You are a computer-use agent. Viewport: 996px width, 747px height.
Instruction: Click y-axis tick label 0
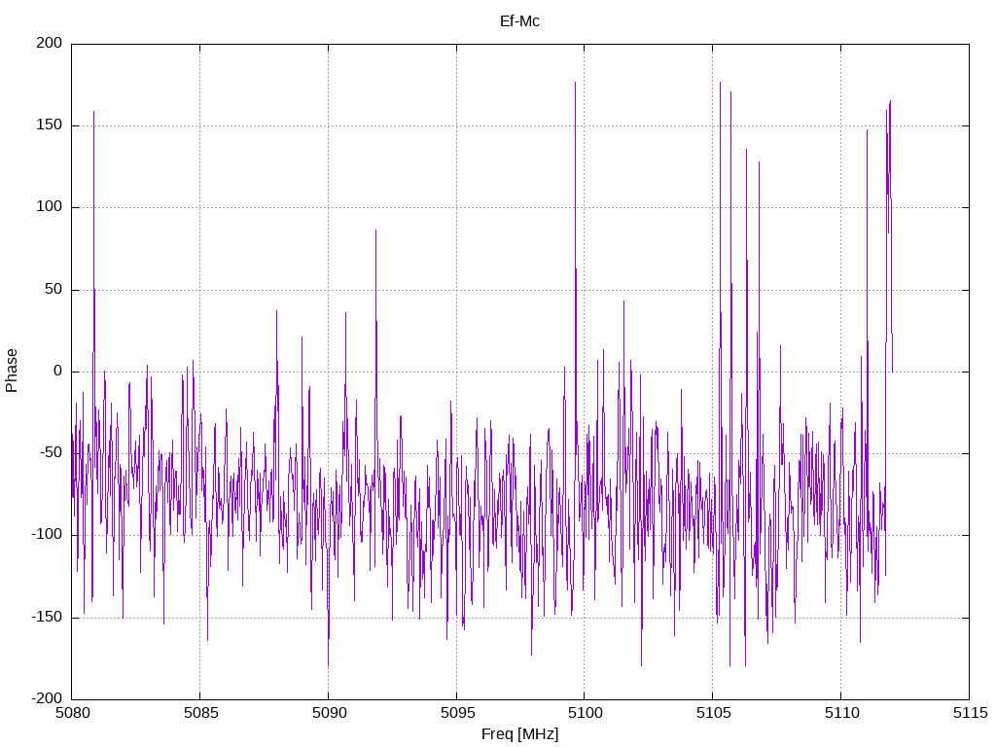tap(58, 371)
